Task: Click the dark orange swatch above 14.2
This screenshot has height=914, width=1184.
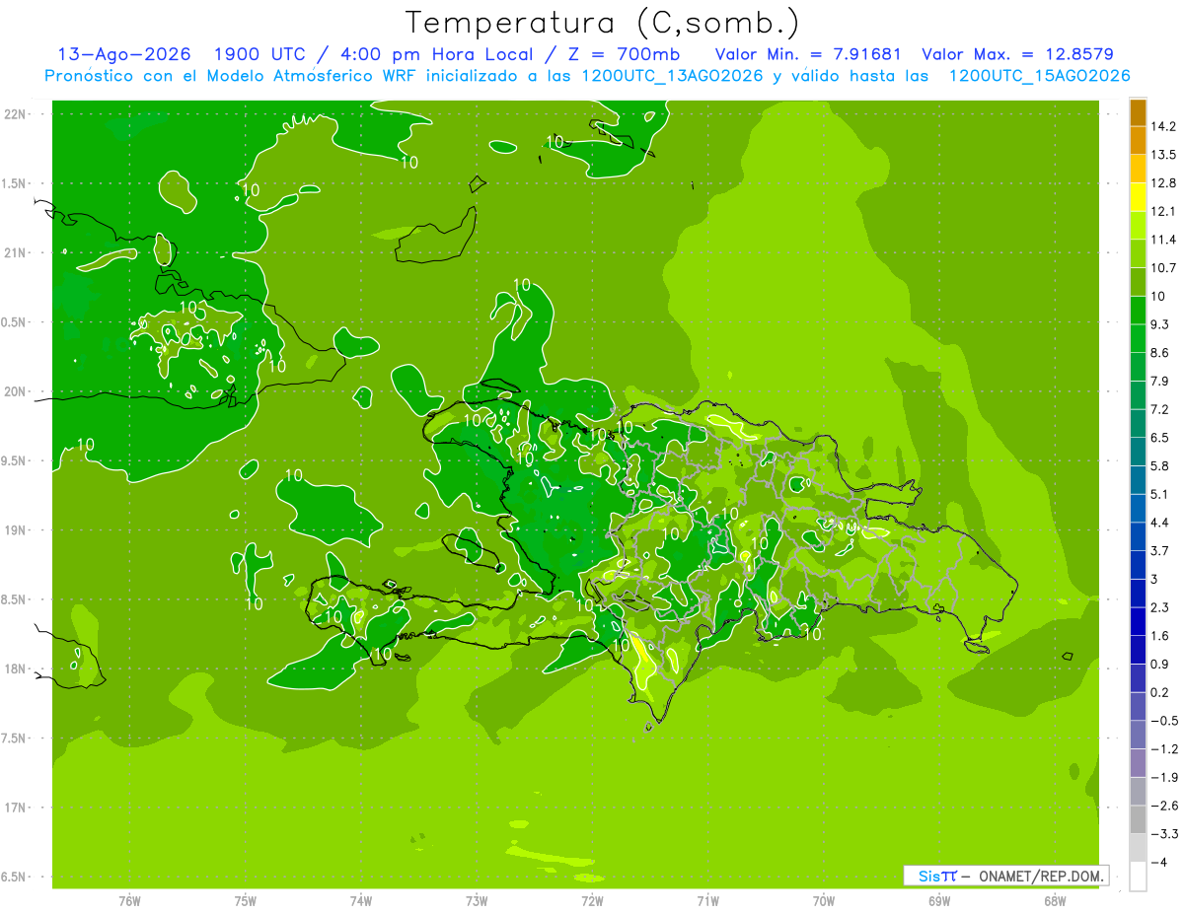Action: point(1138,112)
